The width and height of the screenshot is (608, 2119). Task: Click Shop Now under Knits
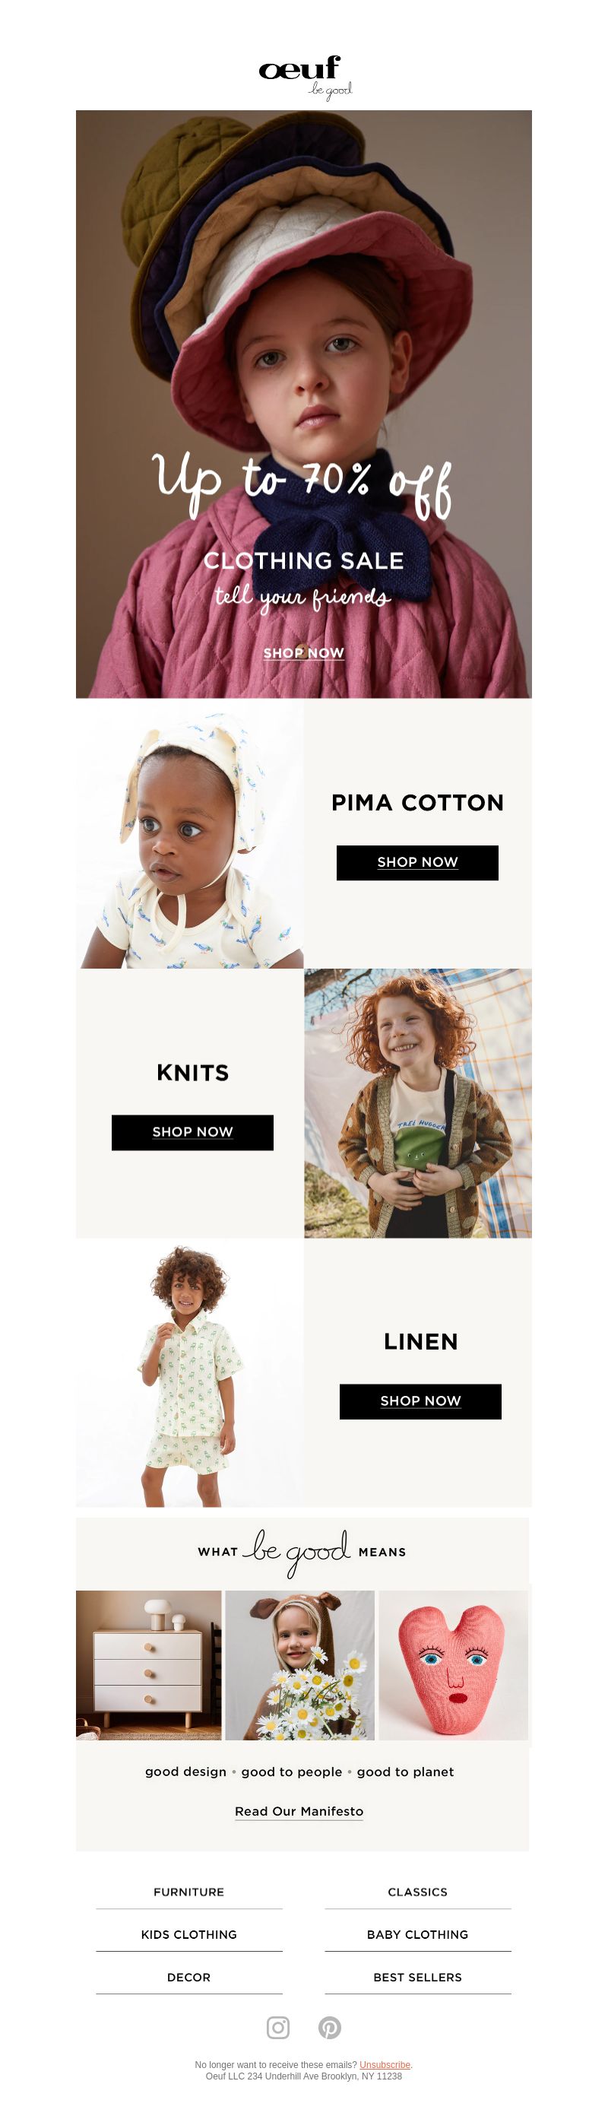click(192, 1132)
